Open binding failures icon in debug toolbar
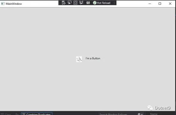This screenshot has height=115, width=176. [x=88, y=3]
